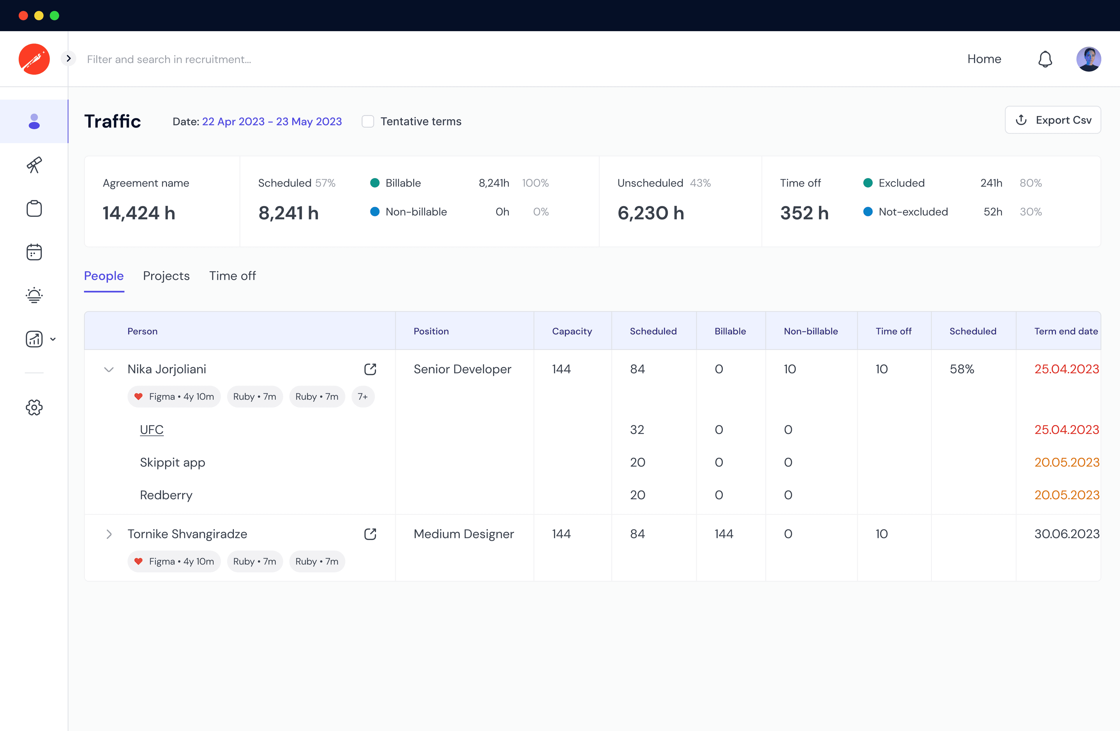Screen dimensions: 1120x731
Task: Click the red app logo
Action: pyautogui.click(x=34, y=59)
